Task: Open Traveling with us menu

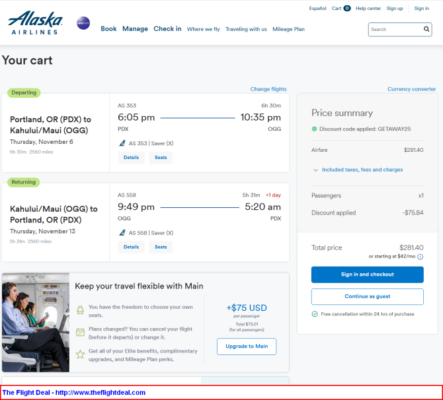Action: click(x=246, y=29)
